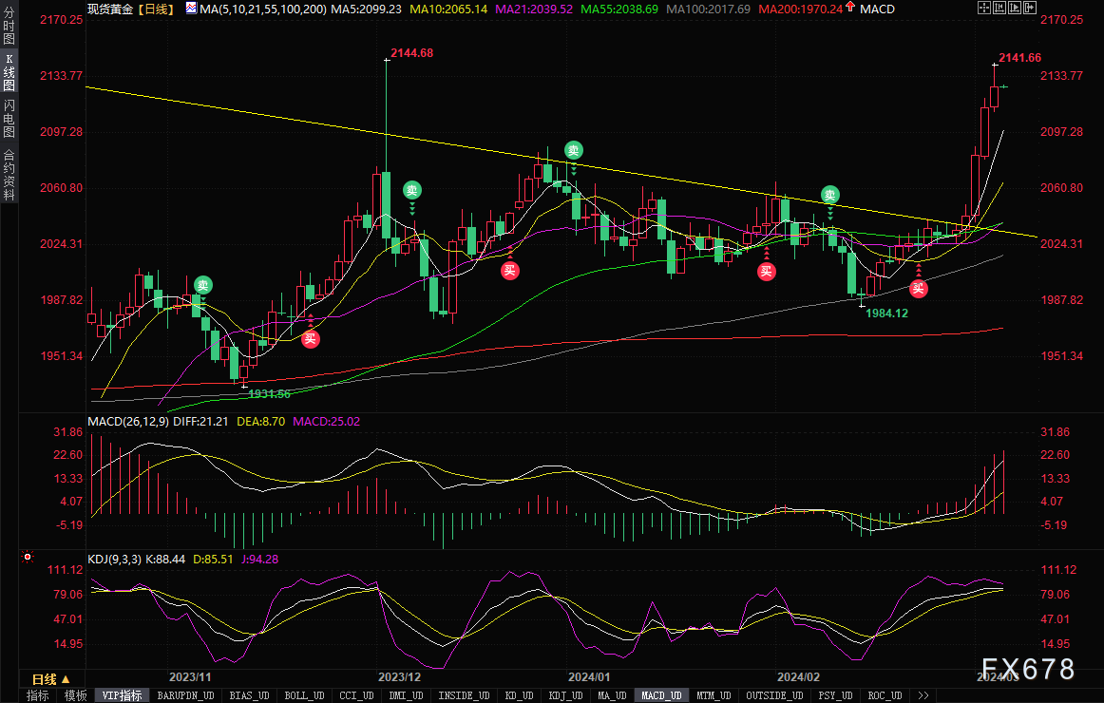Enable the crosshair cursor tool icon

tap(984, 8)
